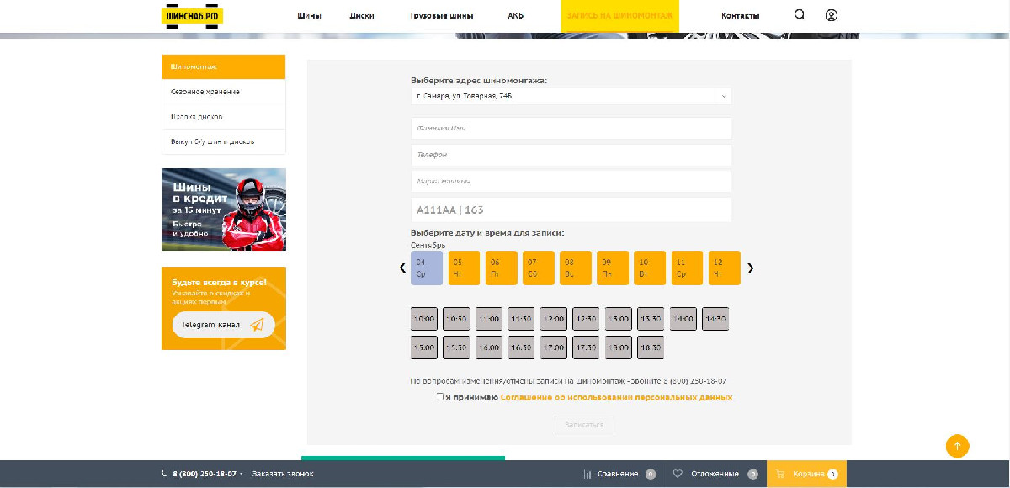Open Сравнение bar chart icon
The width and height of the screenshot is (1010, 488).
[586, 474]
